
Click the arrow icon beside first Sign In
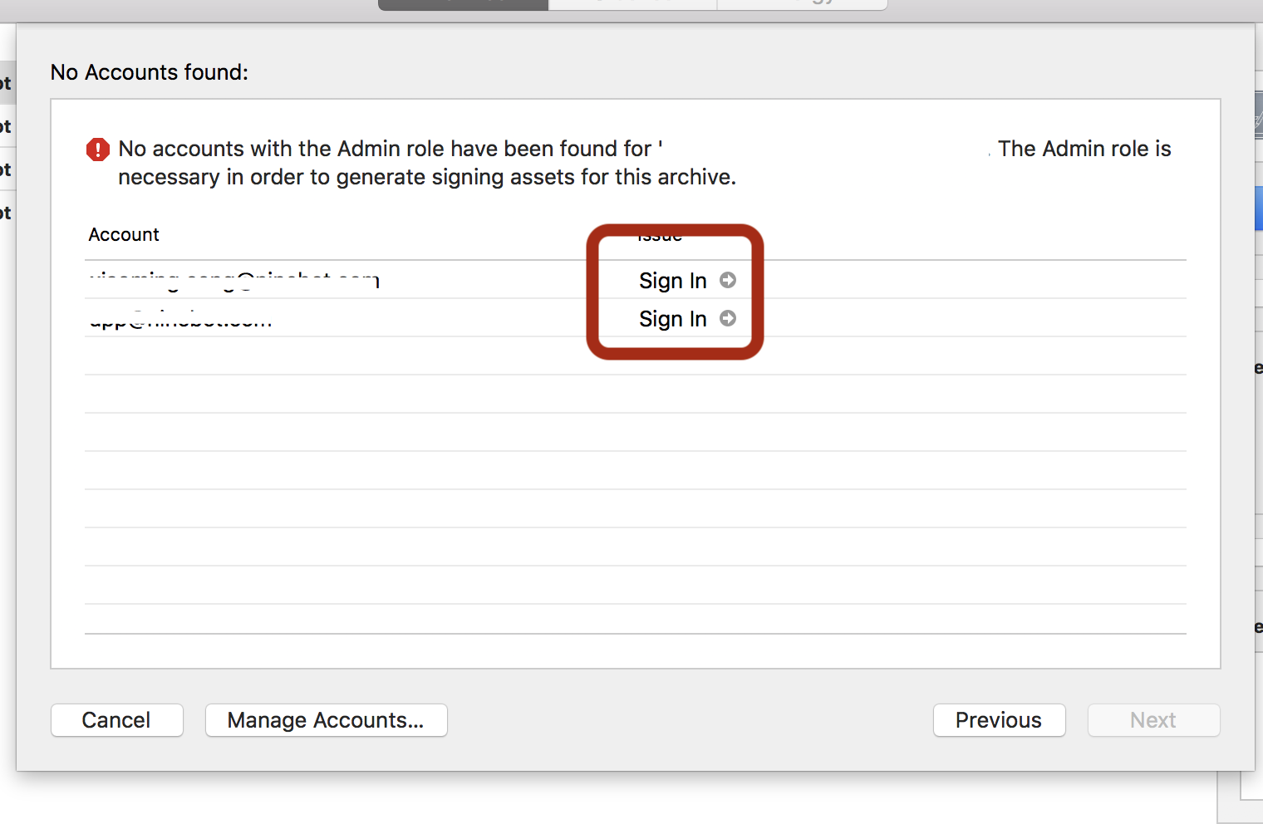(x=728, y=281)
